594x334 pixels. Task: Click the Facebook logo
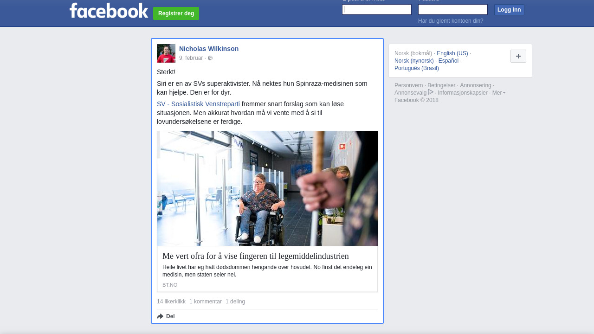coord(109,11)
